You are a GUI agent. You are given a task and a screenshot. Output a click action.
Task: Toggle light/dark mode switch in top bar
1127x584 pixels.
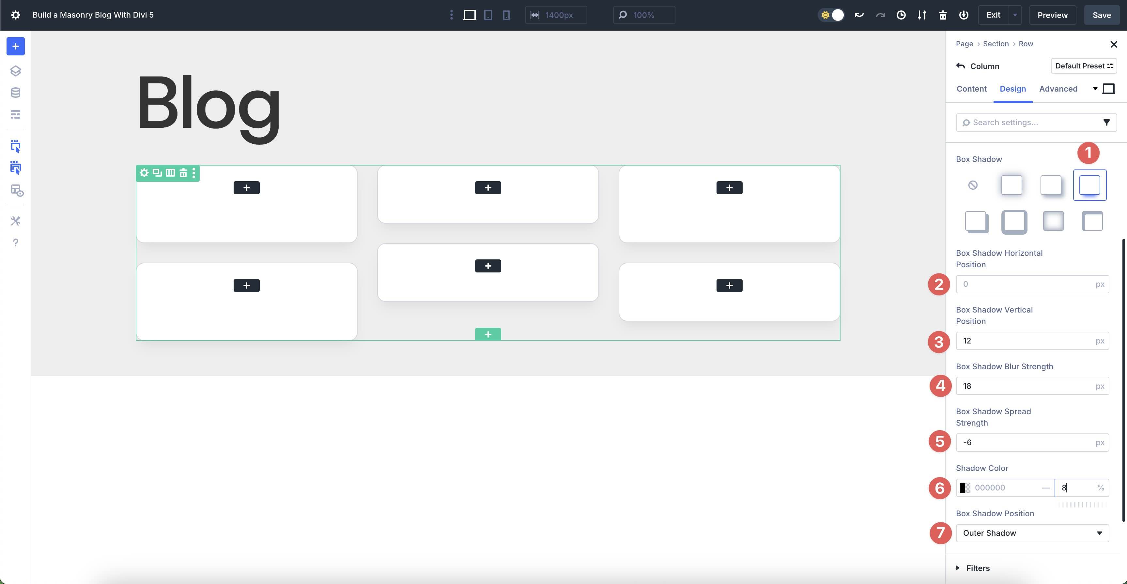coord(831,15)
